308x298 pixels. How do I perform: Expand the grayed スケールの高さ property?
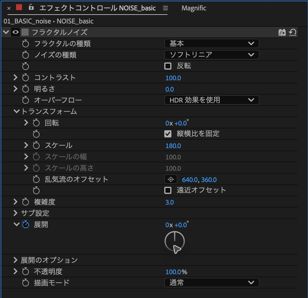pos(26,168)
